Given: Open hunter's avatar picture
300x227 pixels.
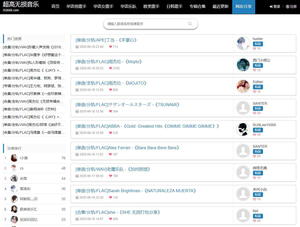Looking at the screenshot, I should click(x=243, y=44).
